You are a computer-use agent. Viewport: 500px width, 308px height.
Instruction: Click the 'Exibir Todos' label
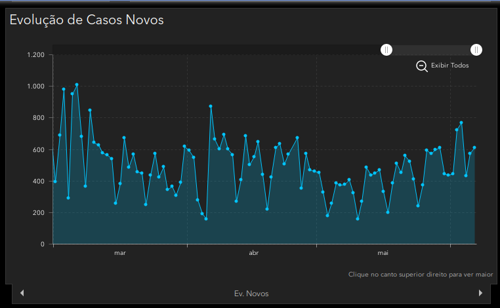click(x=449, y=66)
